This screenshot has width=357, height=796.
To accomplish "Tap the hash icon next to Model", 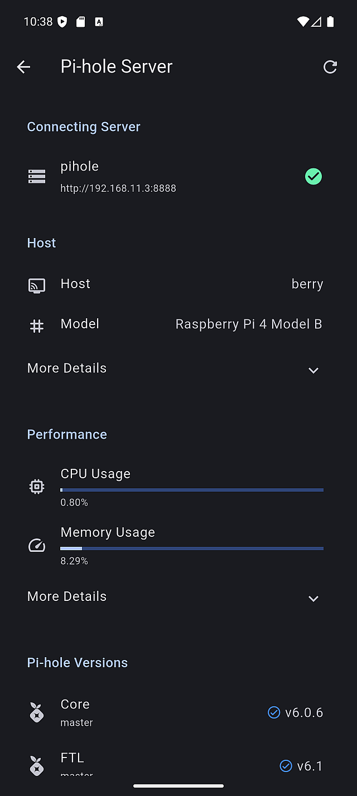I will pos(37,326).
